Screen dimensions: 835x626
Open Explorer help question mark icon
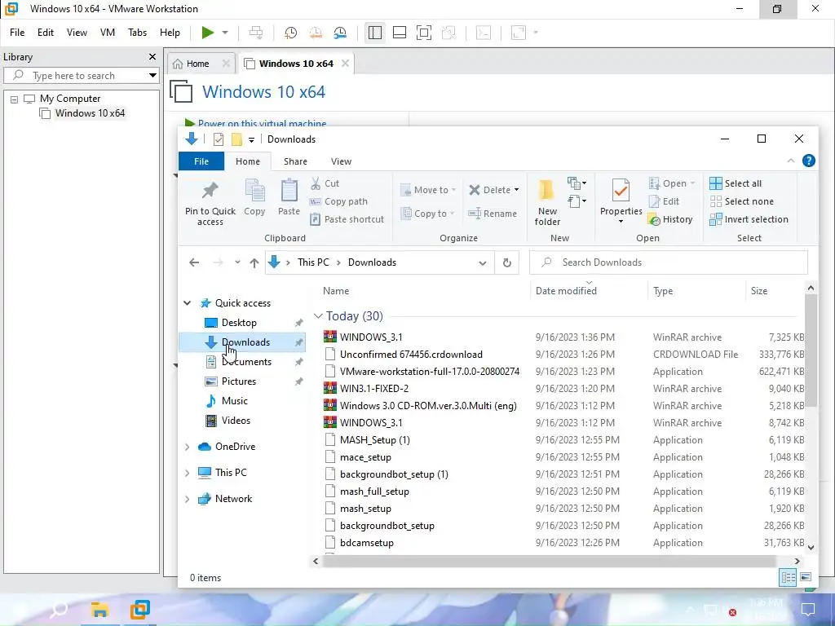(808, 161)
